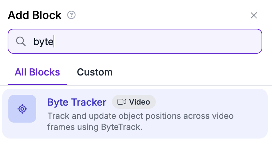
Task: Focus the block search input field
Action: coord(135,41)
